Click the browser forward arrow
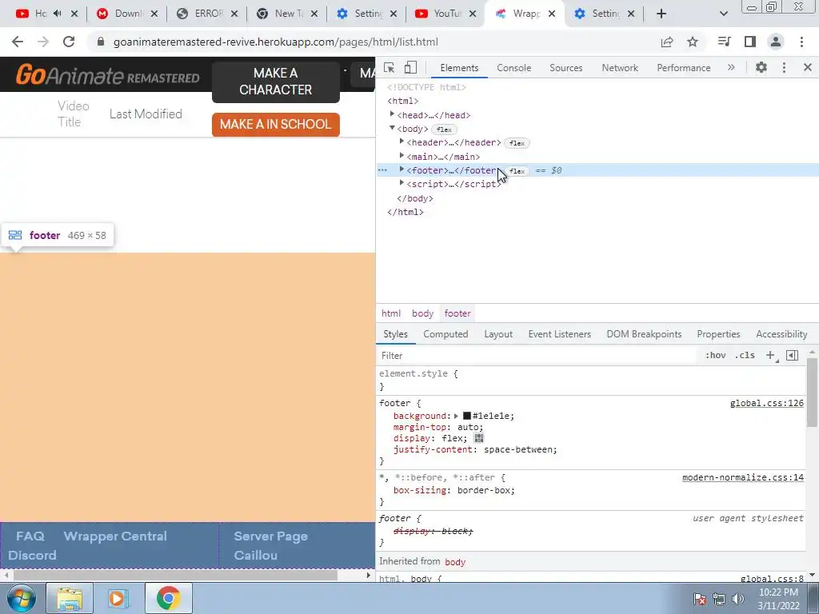819x614 pixels. click(43, 42)
